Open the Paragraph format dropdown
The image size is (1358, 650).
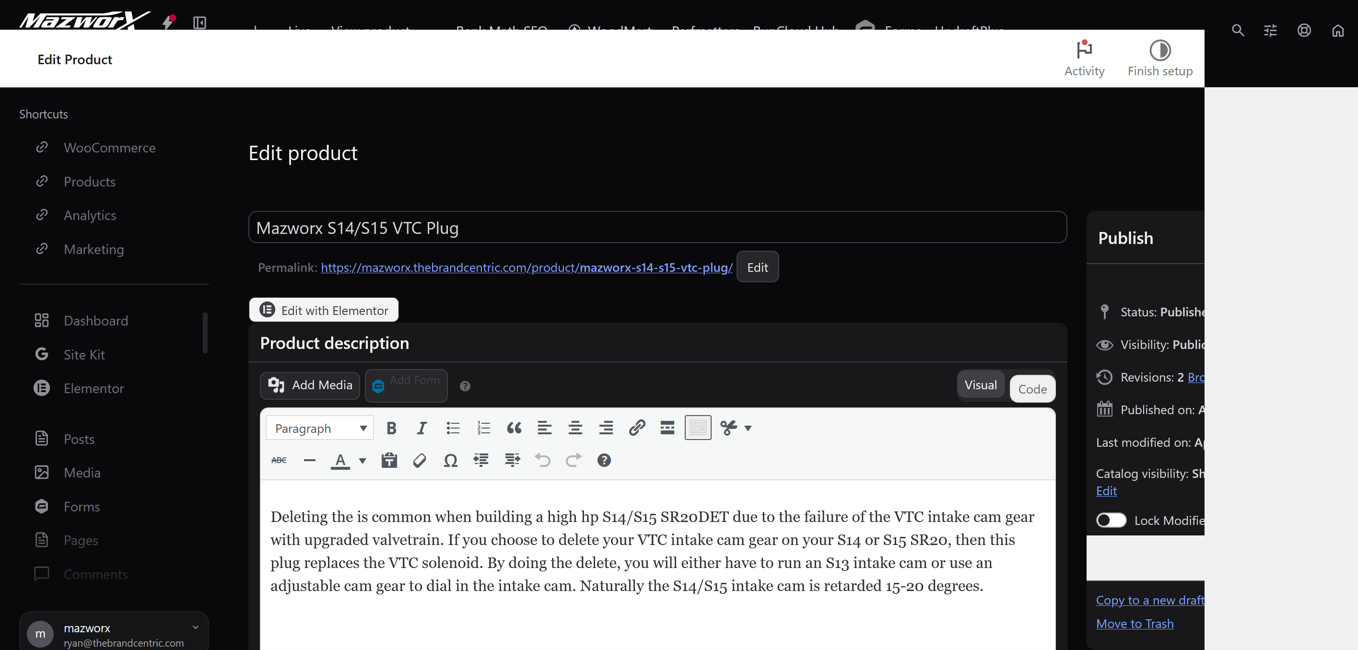click(320, 428)
